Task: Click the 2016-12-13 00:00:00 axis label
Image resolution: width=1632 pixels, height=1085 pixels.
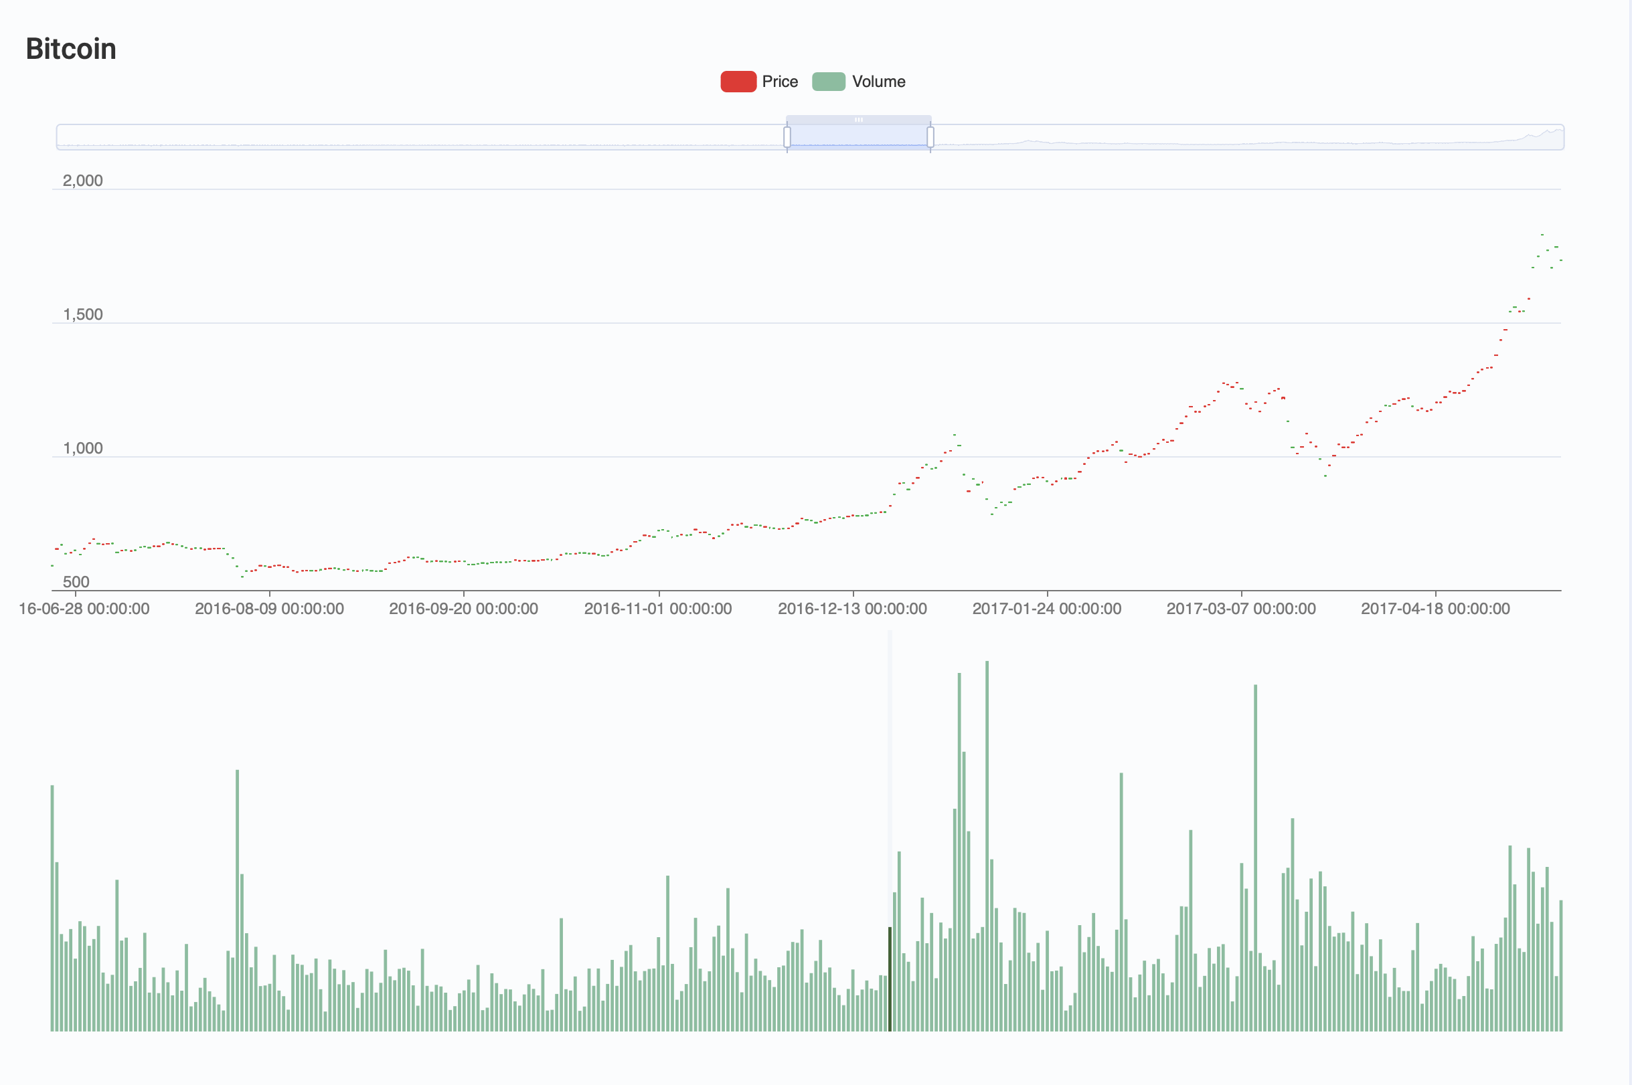Action: point(852,609)
